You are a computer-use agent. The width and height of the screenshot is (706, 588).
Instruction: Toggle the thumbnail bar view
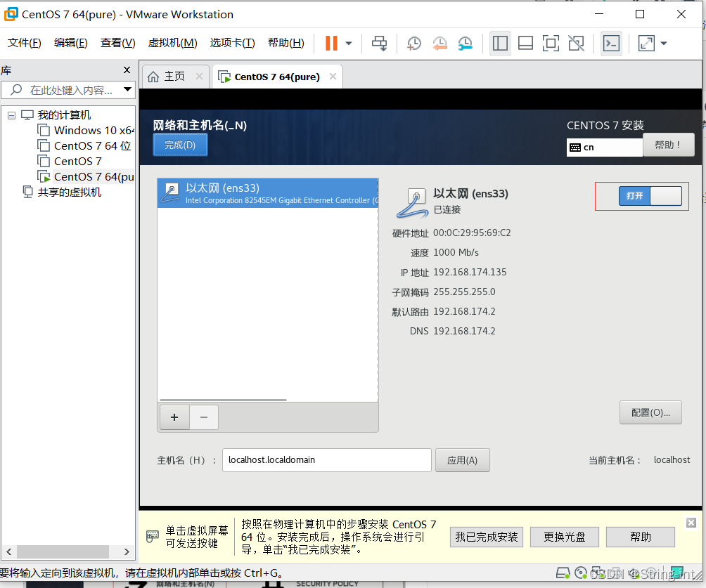tap(525, 44)
